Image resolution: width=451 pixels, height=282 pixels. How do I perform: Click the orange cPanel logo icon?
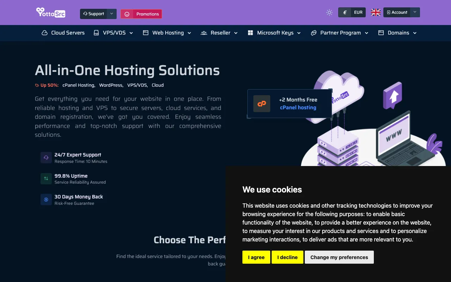[x=262, y=104]
